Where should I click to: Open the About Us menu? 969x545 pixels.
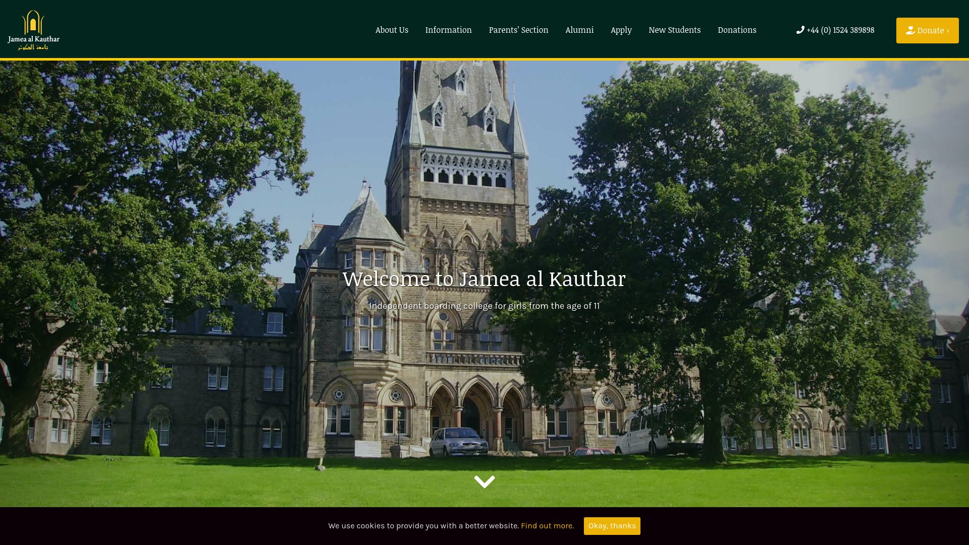point(392,30)
